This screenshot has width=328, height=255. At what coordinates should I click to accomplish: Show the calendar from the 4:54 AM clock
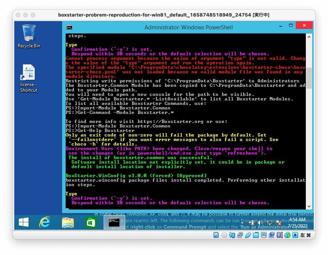pos(298,223)
